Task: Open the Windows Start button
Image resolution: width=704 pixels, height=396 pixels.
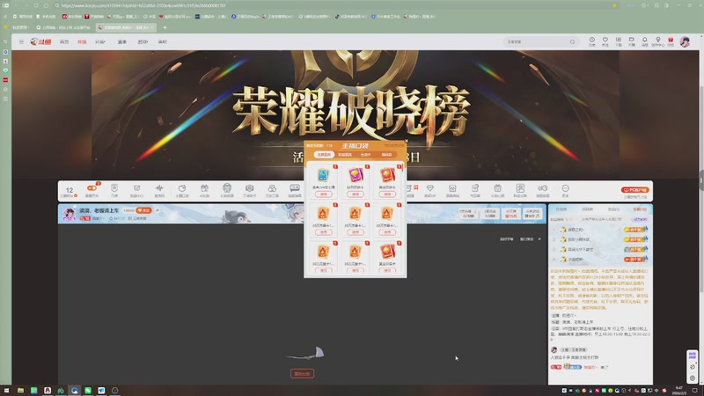Action: pos(6,391)
